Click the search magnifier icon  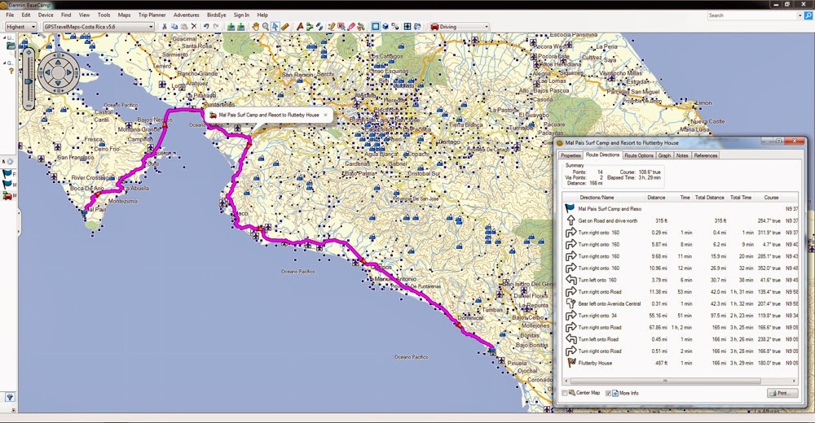click(x=808, y=15)
